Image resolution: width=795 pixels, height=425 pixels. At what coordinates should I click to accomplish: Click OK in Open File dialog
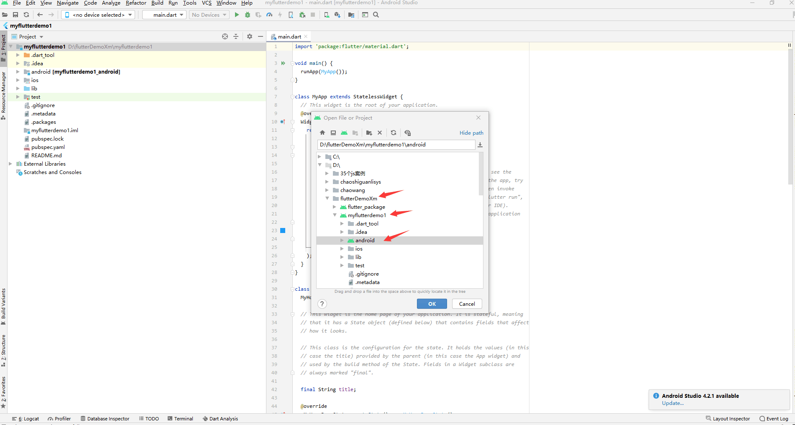coord(432,304)
